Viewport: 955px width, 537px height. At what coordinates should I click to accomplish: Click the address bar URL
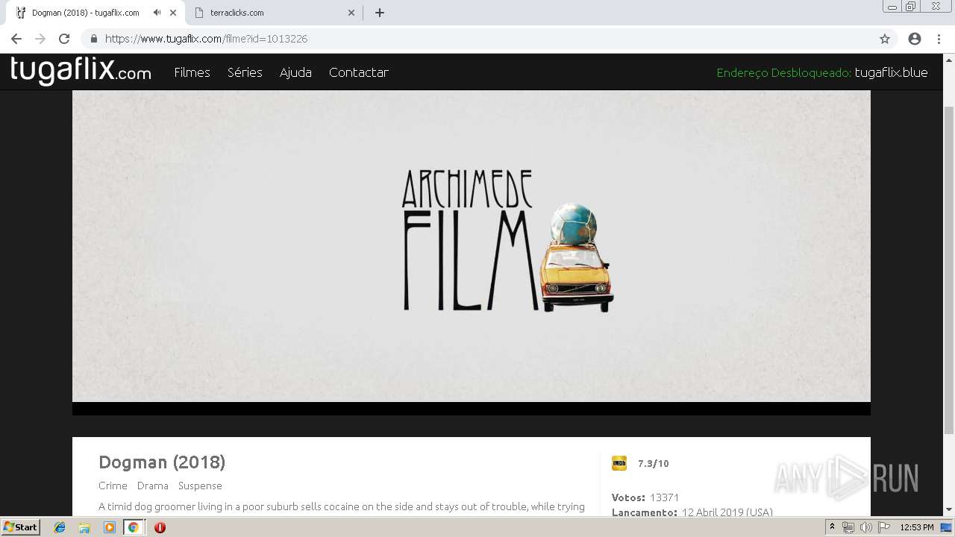[206, 39]
